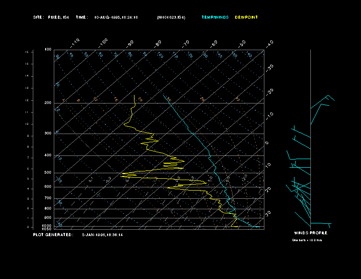
Task: Click the WINDS PROFILE caption
Action: [310, 233]
